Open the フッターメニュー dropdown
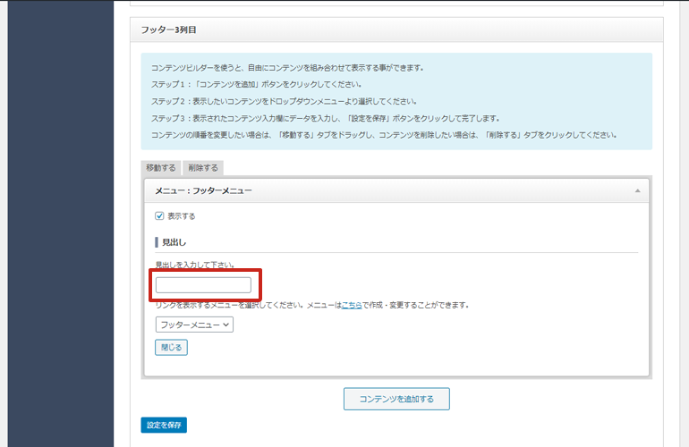689x447 pixels. point(193,325)
